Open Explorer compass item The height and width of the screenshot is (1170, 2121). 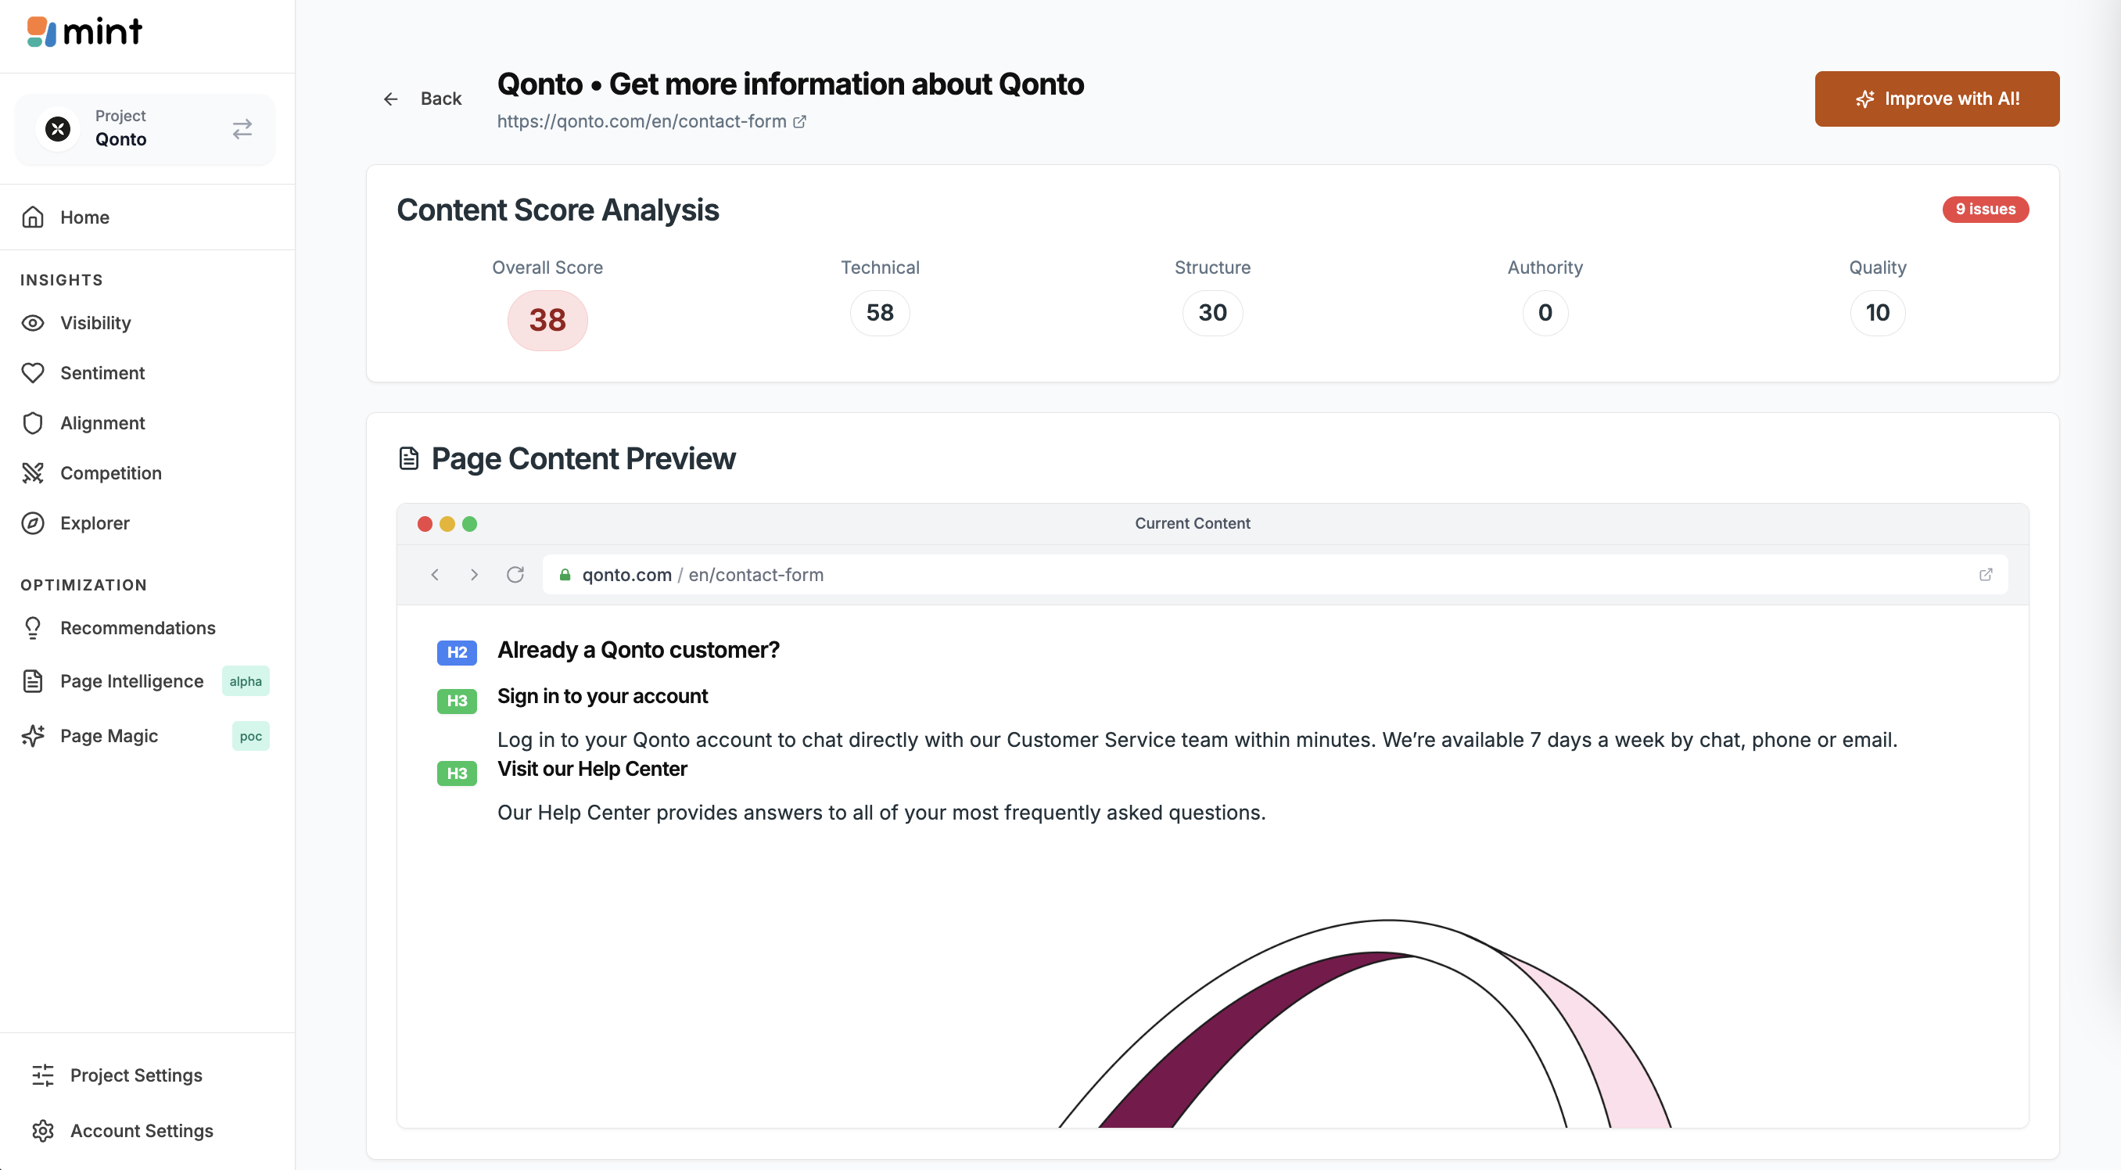33,524
